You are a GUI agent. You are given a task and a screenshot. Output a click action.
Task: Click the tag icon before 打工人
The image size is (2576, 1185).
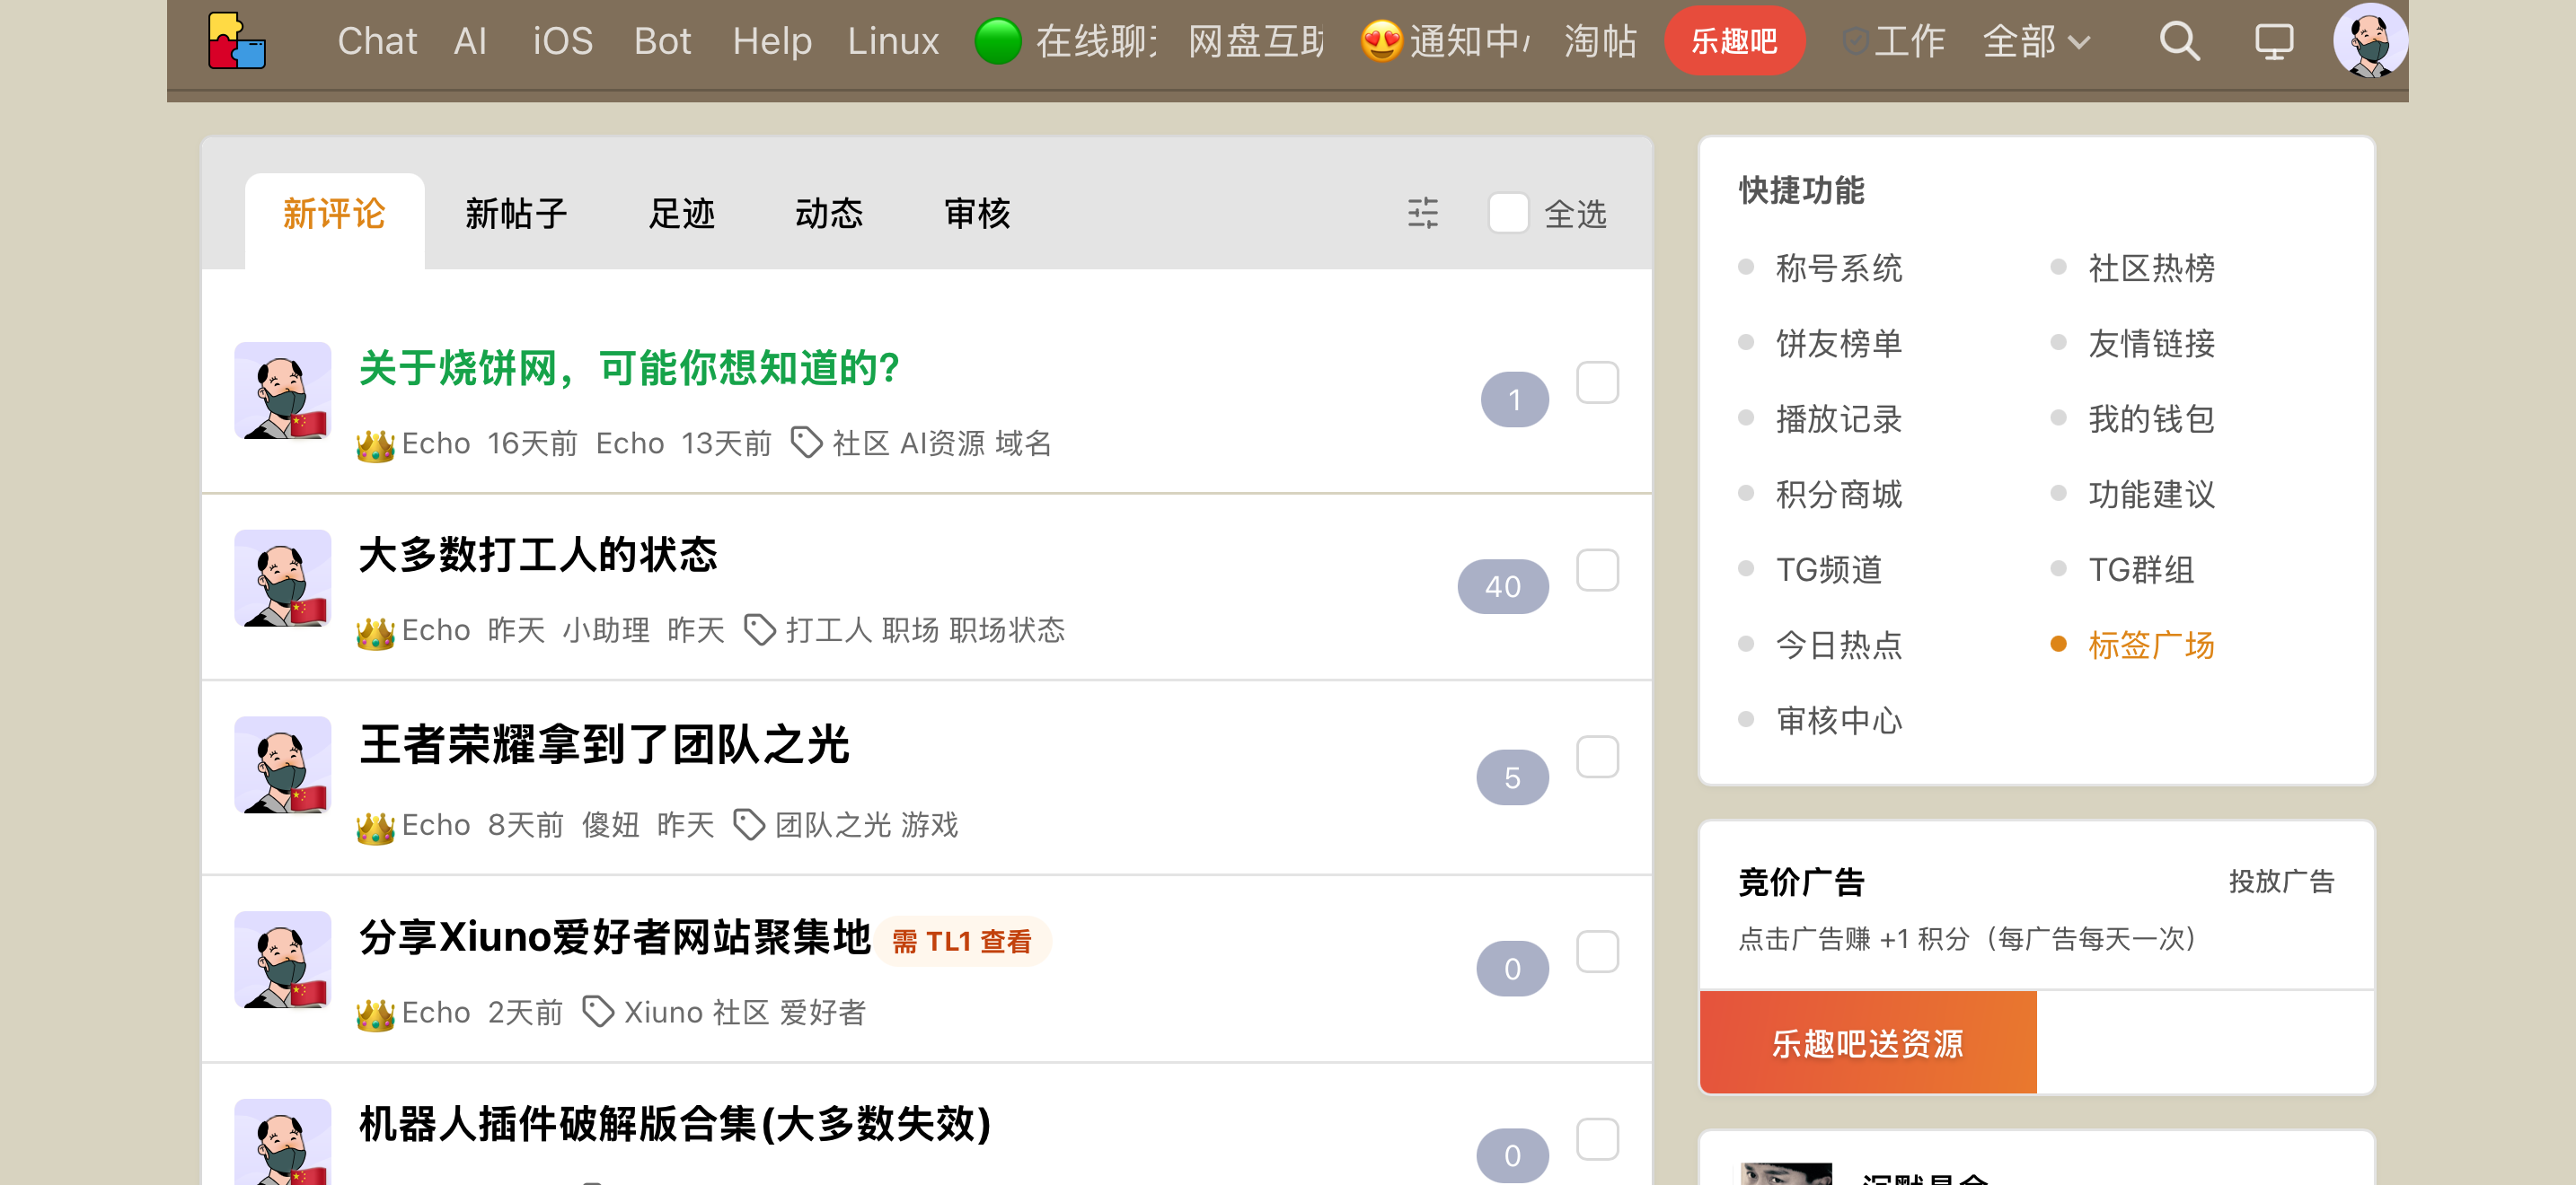click(759, 629)
